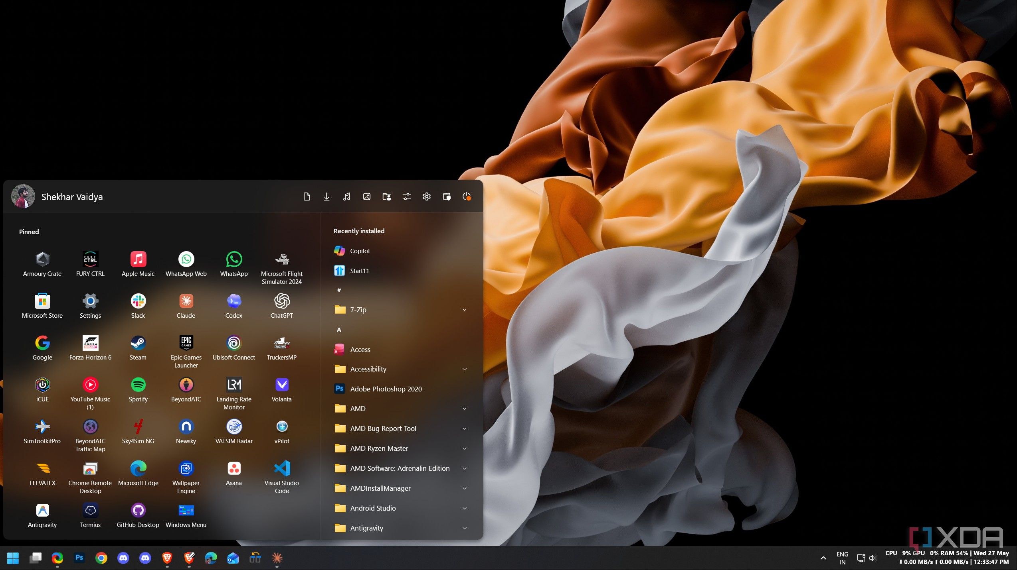Expand the AMDInstallManager folder chevron
Image resolution: width=1017 pixels, height=570 pixels.
tap(465, 488)
